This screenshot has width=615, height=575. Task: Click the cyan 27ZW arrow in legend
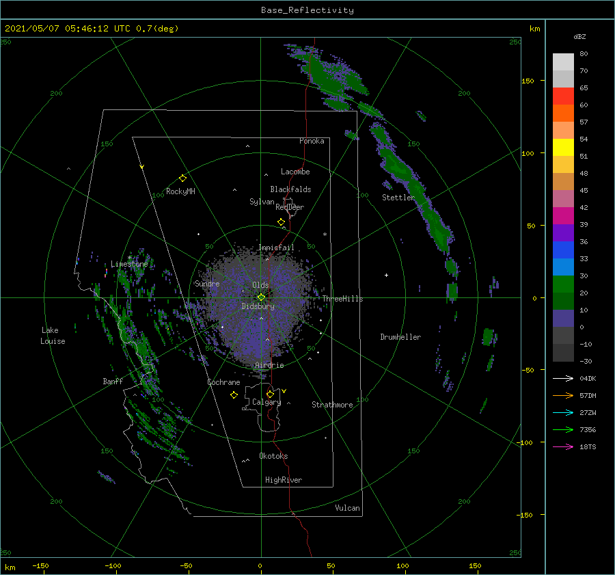coord(563,412)
